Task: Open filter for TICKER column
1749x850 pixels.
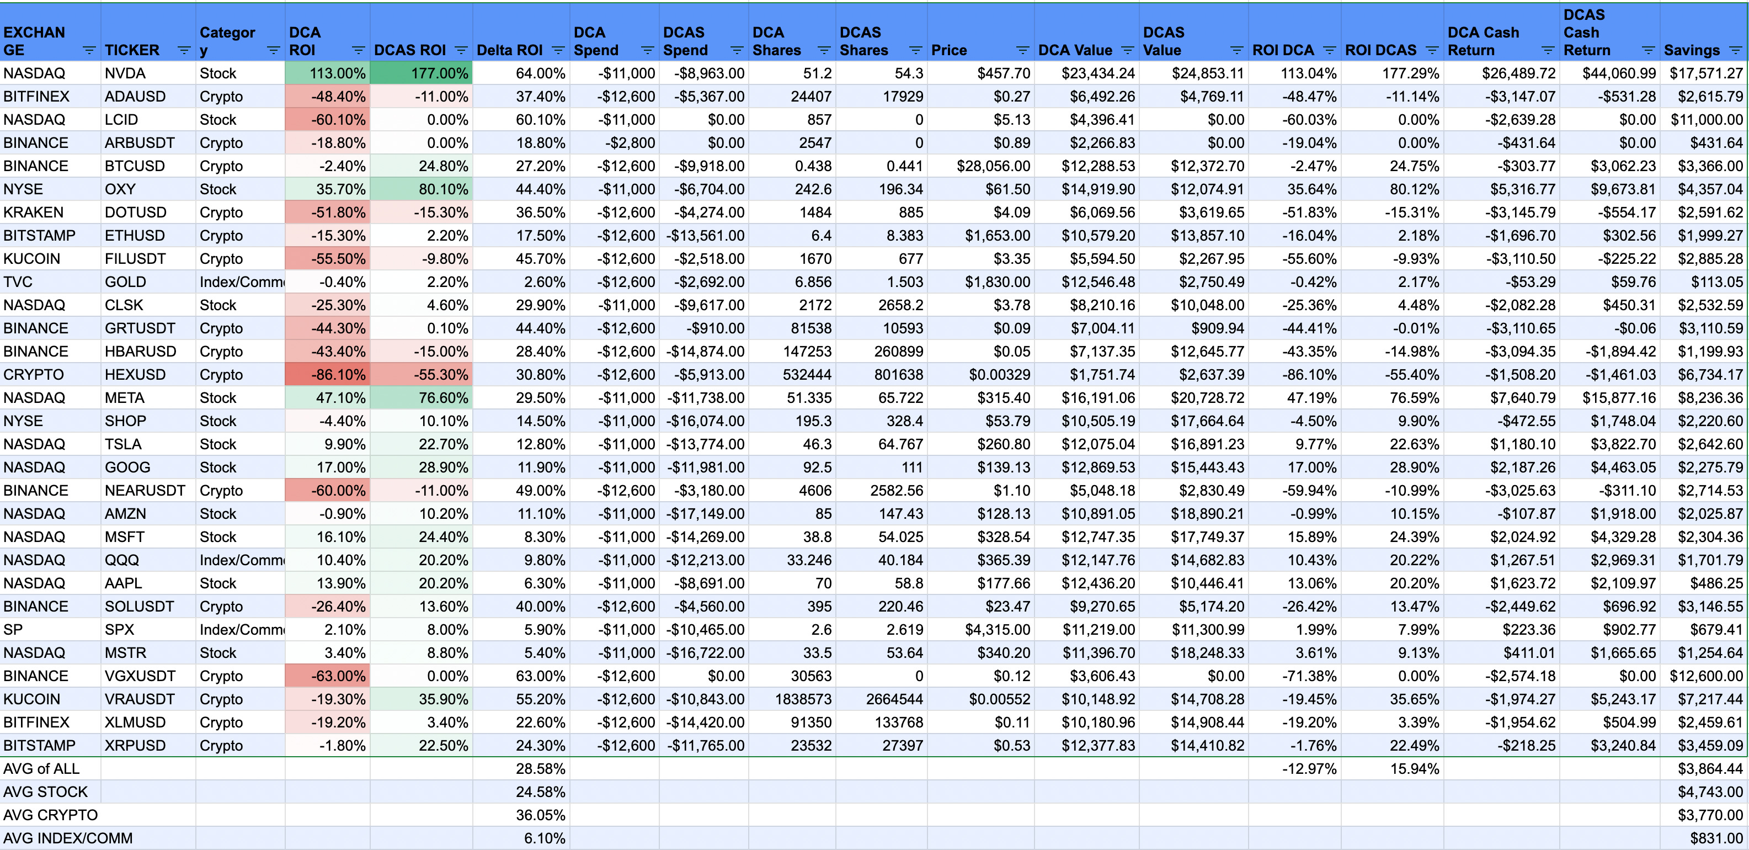Action: click(x=184, y=50)
